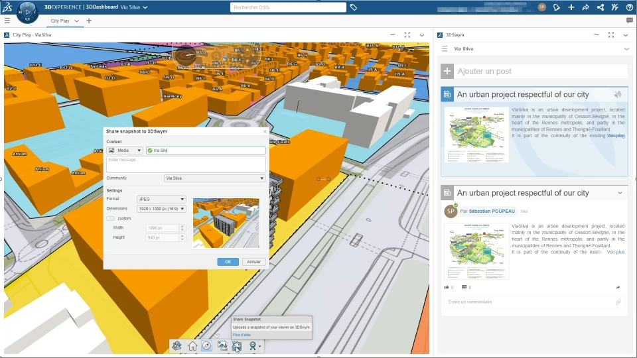The height and width of the screenshot is (358, 637).
Task: Toggle the compass navigation tool
Action: 207,346
